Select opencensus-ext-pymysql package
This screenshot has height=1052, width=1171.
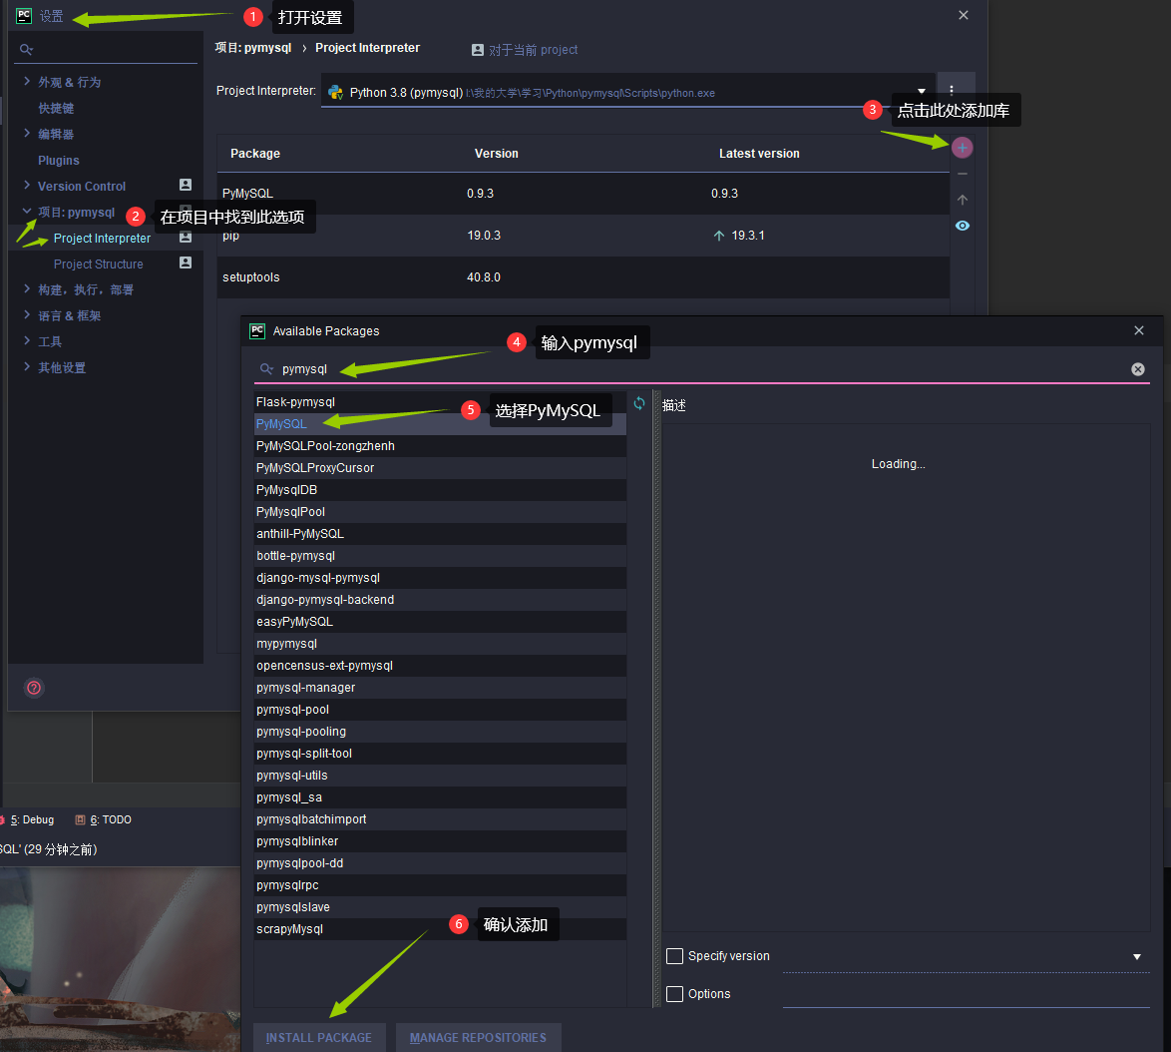pyautogui.click(x=440, y=666)
